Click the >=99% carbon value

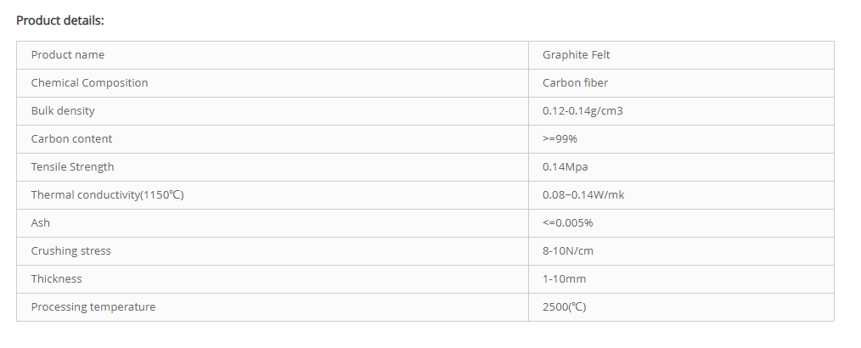[560, 139]
